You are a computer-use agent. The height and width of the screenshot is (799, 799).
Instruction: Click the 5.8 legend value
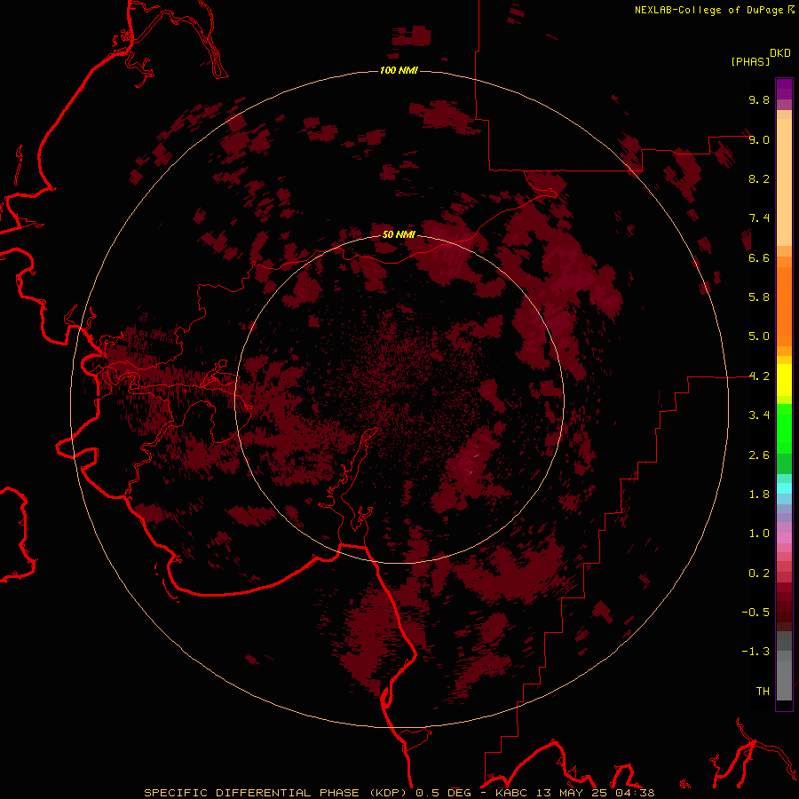(x=759, y=297)
